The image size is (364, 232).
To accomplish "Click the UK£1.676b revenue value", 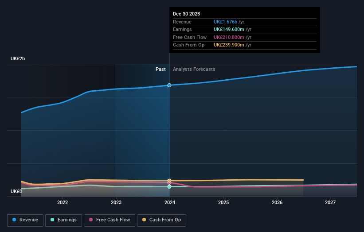I will coord(225,22).
